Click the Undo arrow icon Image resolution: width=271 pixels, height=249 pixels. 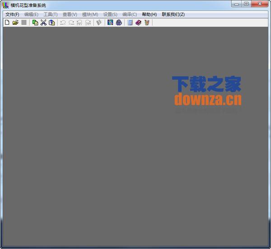pos(63,23)
